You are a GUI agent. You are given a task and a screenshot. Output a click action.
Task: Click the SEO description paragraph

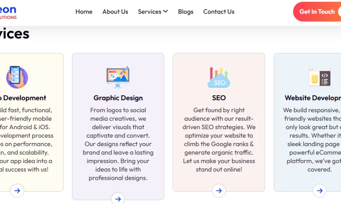pos(219,140)
